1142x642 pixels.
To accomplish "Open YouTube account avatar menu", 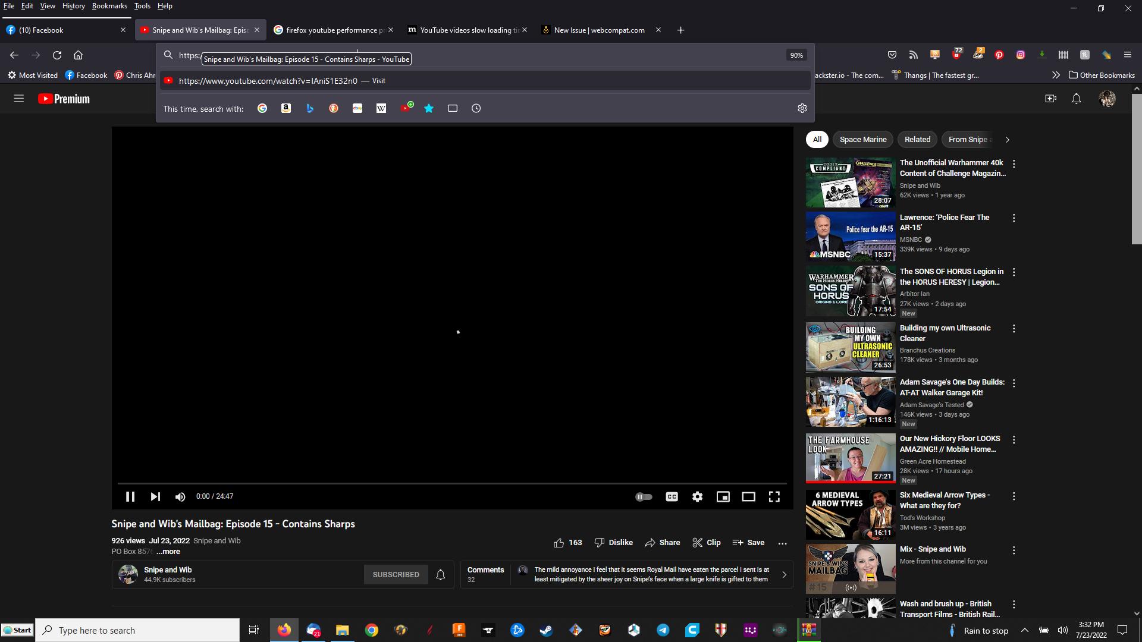I will tap(1107, 99).
